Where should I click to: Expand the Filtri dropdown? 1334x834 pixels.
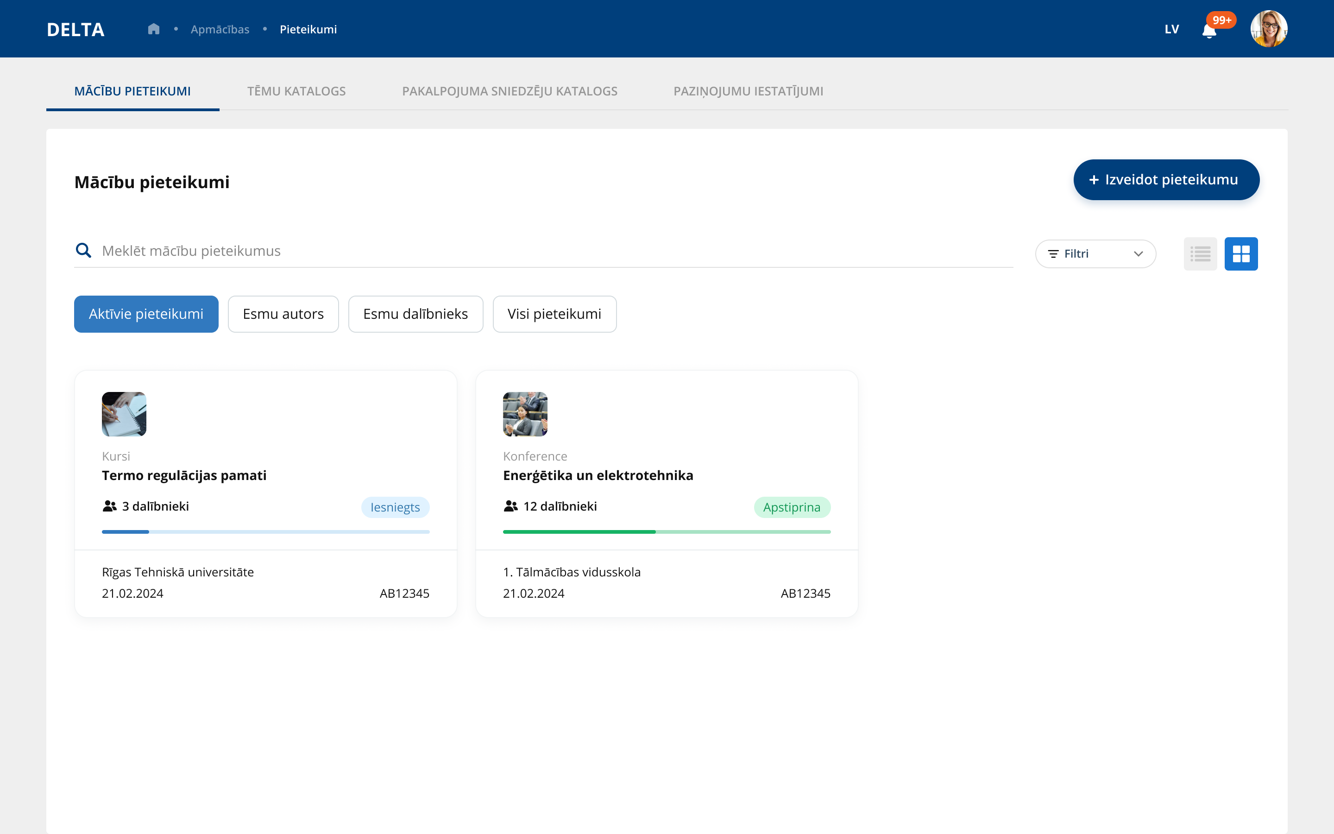[1095, 254]
